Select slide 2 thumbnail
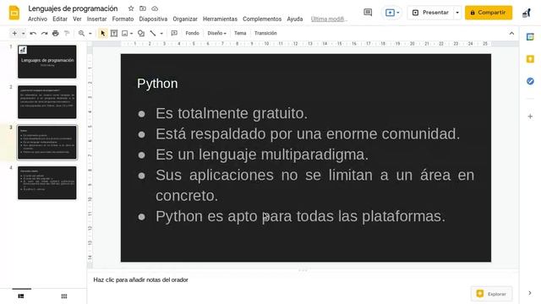This screenshot has width=541, height=304. click(47, 102)
